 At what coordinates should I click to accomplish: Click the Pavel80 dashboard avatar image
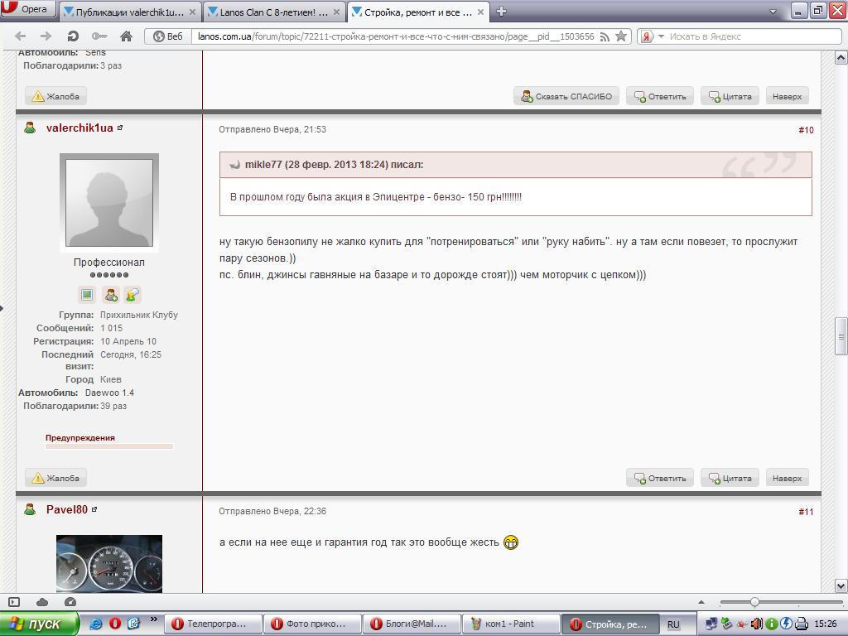click(109, 563)
